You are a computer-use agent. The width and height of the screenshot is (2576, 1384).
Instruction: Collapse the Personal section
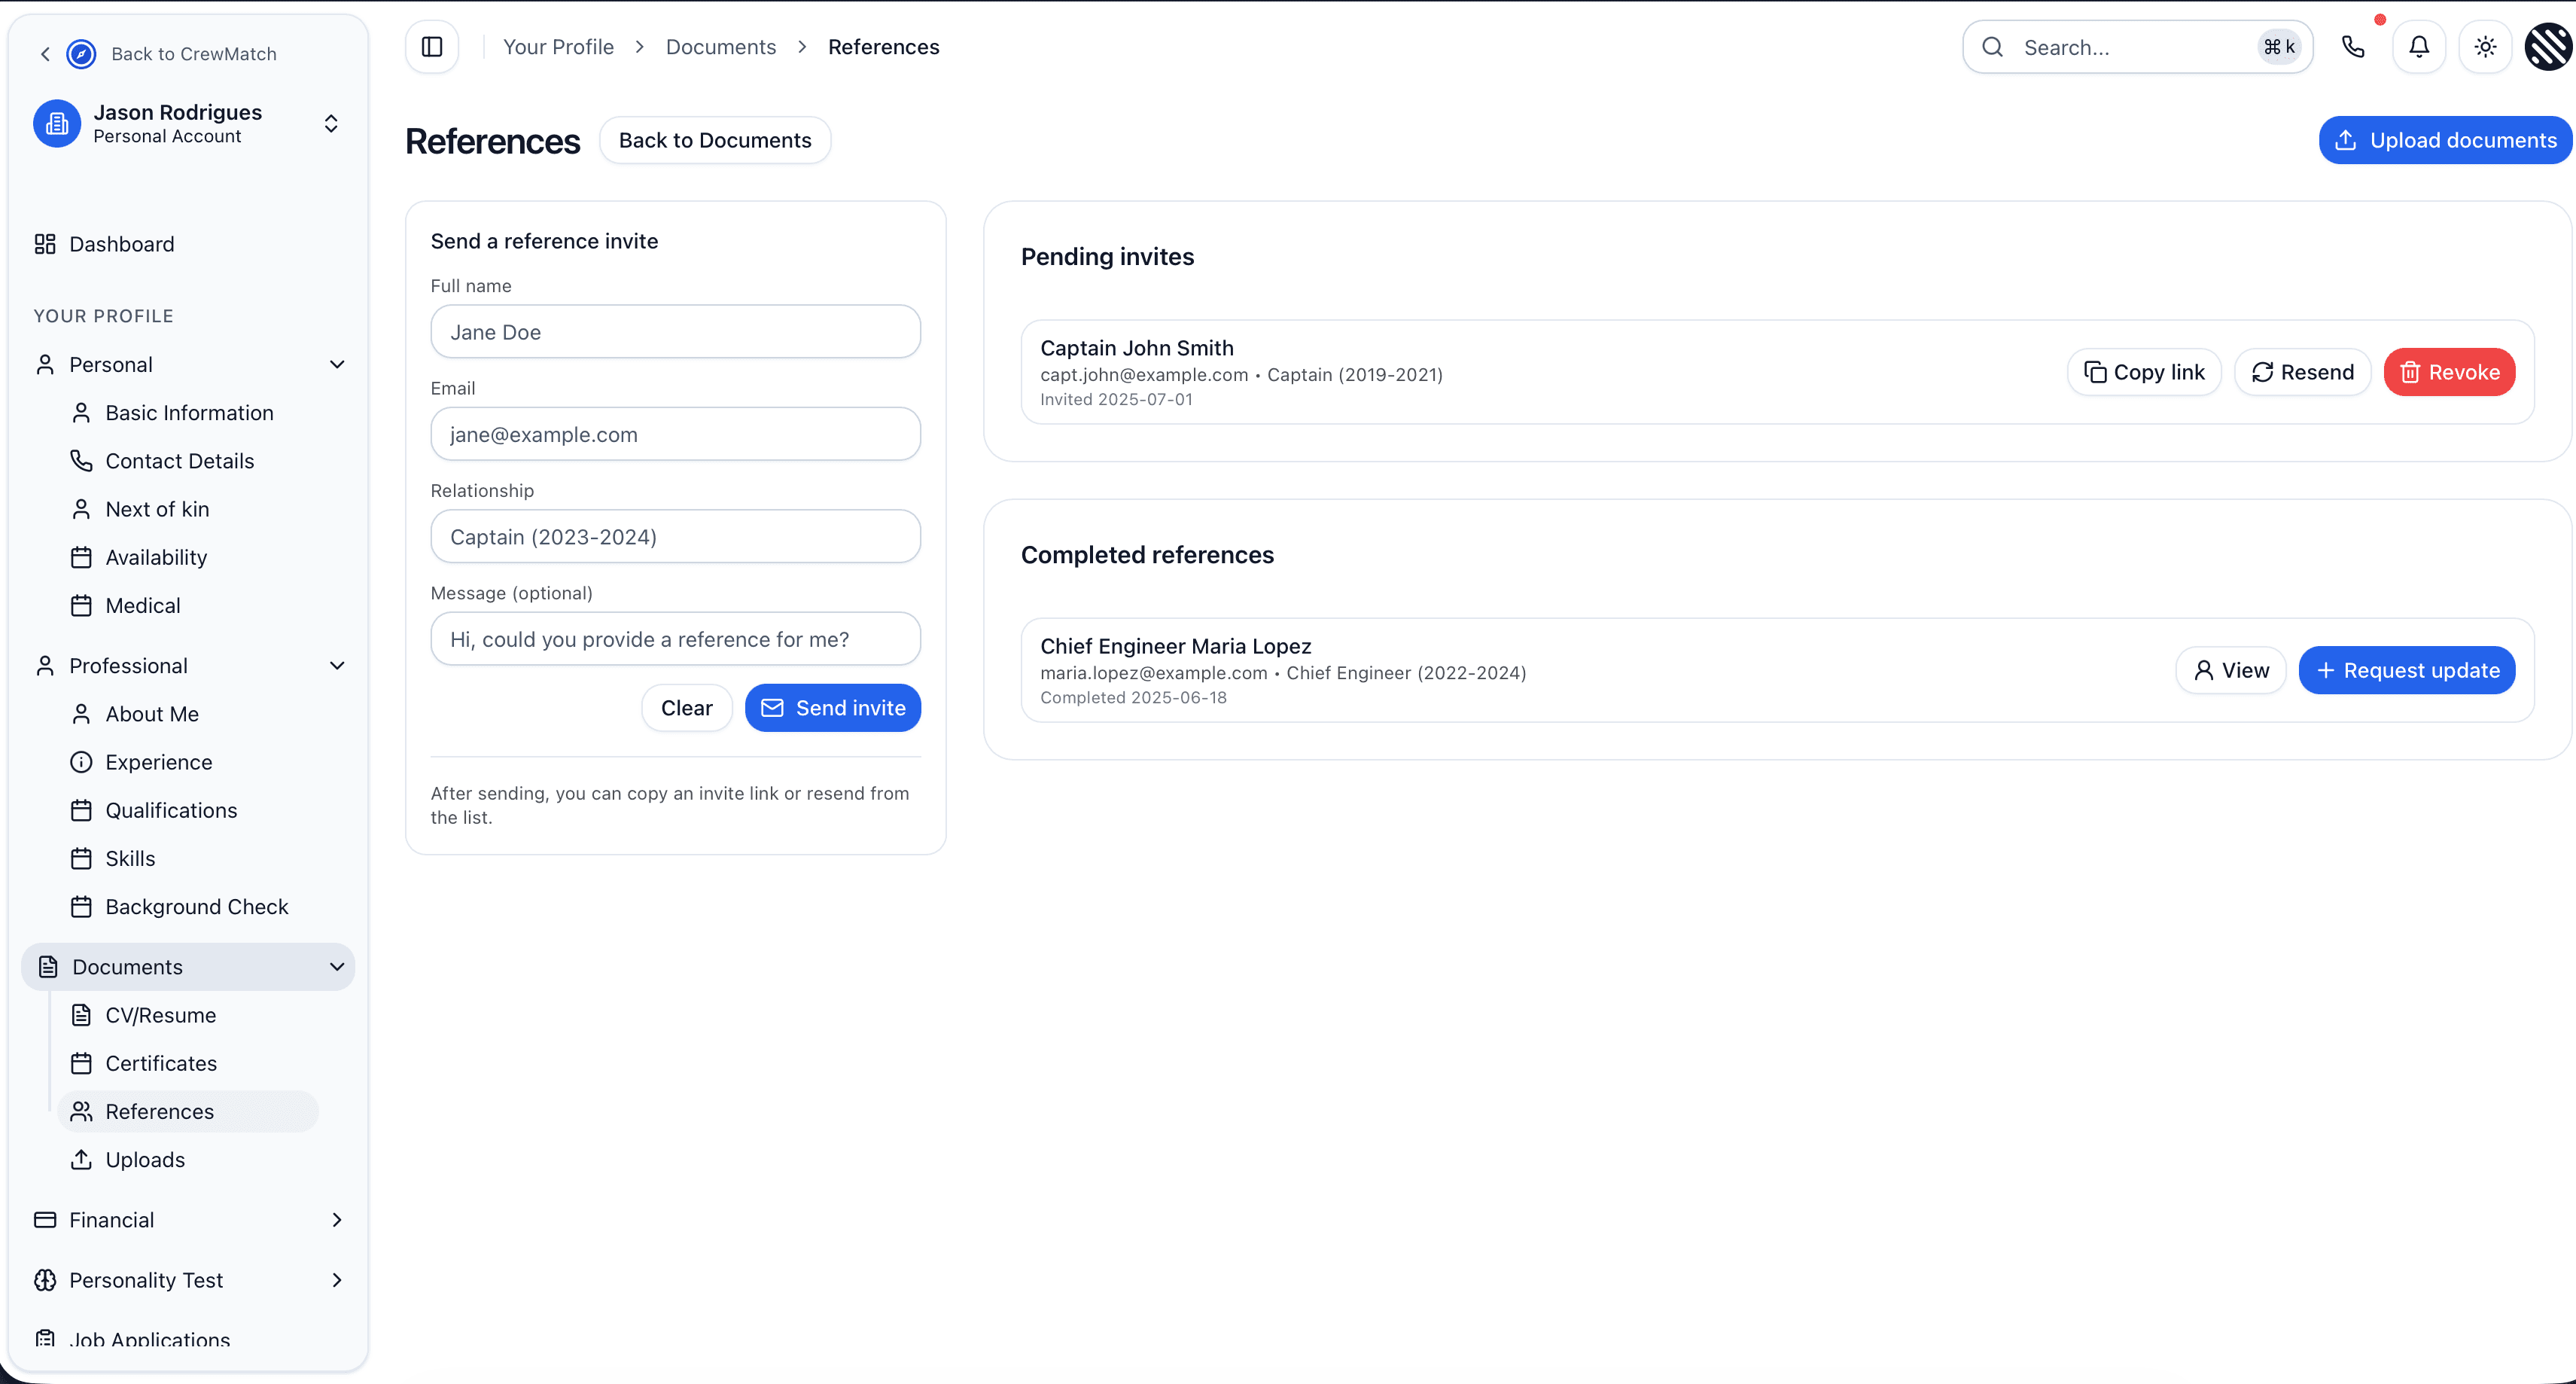pos(337,365)
